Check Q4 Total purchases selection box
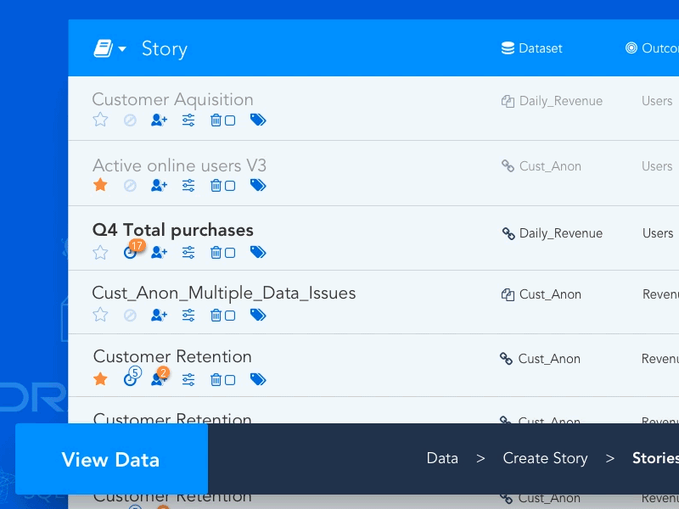Viewport: 679px width, 509px height. coord(230,253)
